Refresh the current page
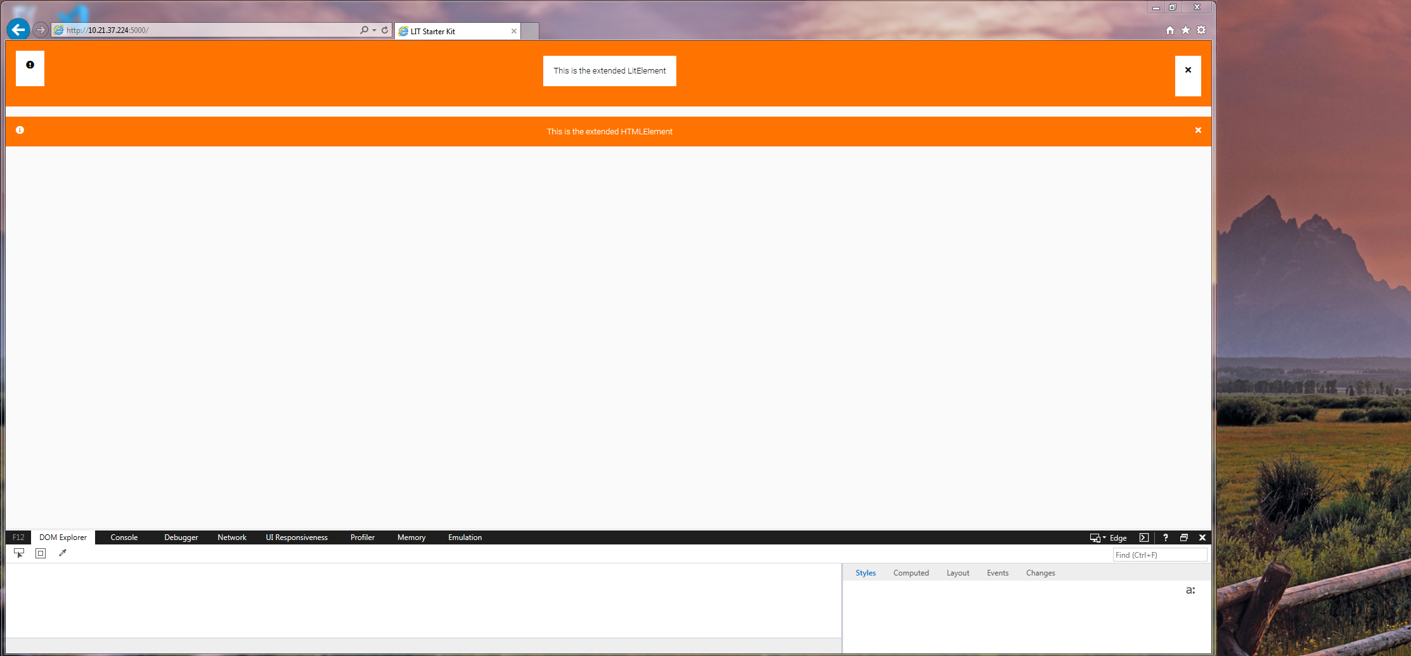Viewport: 1411px width, 656px height. 385,30
